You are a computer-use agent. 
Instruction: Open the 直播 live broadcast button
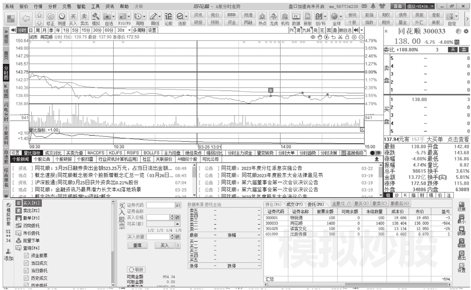tap(398, 6)
